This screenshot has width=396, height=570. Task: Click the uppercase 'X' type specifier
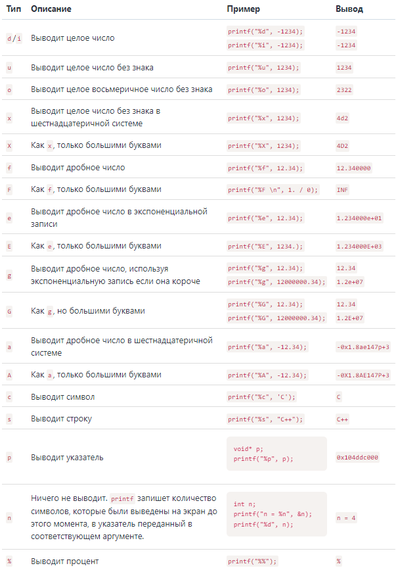click(x=9, y=146)
